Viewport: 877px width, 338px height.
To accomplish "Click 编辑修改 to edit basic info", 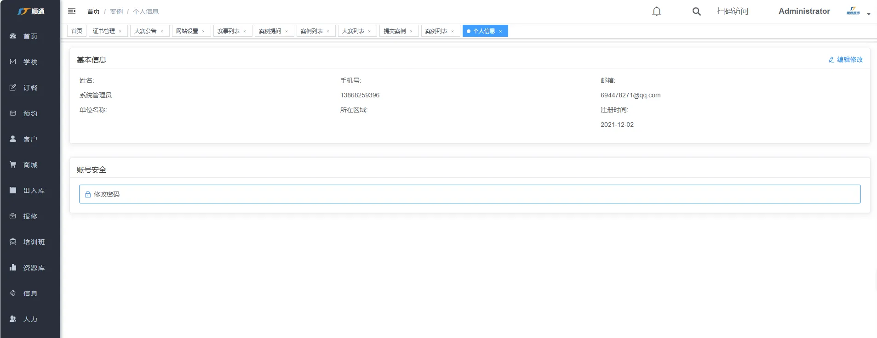I will 845,60.
